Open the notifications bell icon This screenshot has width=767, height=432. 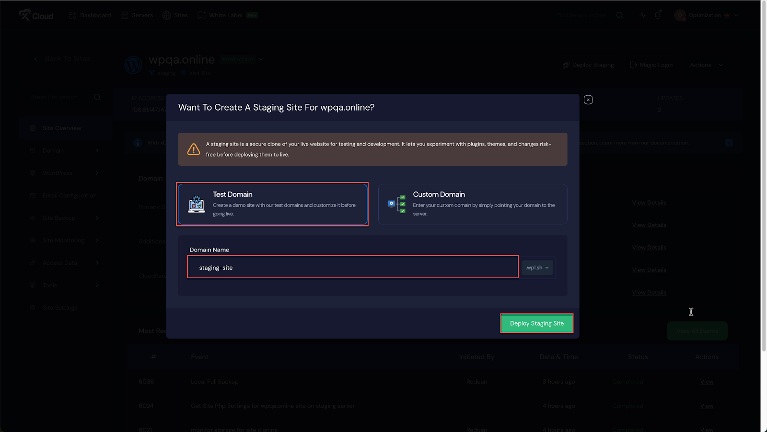(658, 15)
